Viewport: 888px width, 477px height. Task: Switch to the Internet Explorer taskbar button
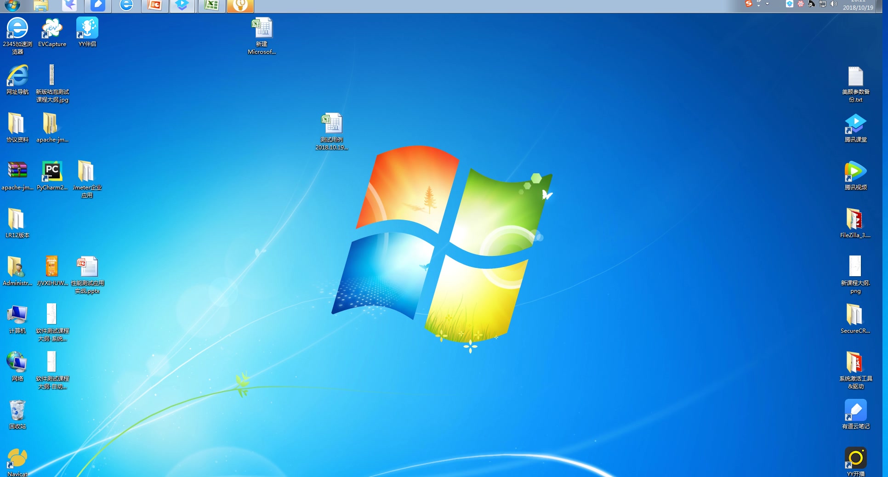126,6
